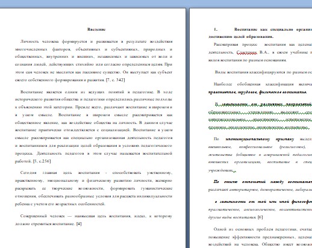Click the first word 'Личность' of the introduction
The width and height of the screenshot is (312, 248).
pos(30,42)
